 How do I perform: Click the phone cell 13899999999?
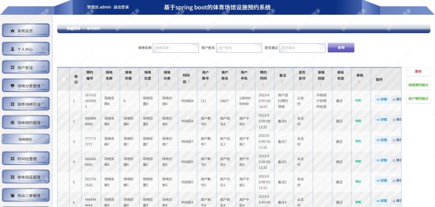point(245,101)
